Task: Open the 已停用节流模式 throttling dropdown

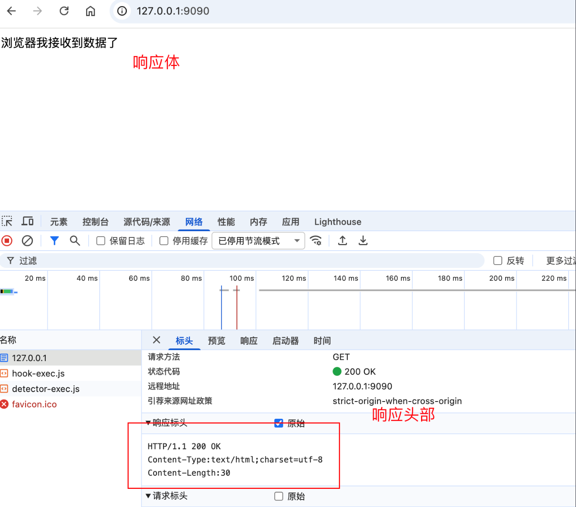Action: 258,241
